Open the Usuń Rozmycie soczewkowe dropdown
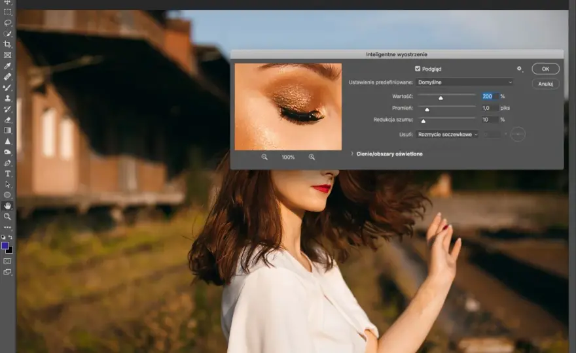The image size is (576, 353). (447, 134)
